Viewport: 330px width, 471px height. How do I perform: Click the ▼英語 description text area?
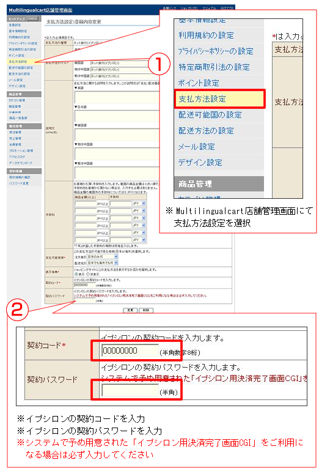tap(117, 97)
